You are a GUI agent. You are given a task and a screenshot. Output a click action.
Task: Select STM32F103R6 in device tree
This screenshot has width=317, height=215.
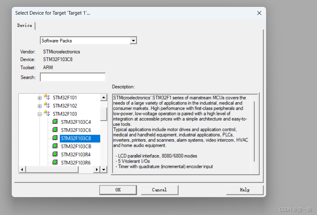click(76, 163)
